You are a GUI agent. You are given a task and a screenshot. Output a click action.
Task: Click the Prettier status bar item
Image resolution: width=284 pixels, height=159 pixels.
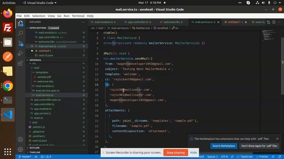(x=262, y=157)
